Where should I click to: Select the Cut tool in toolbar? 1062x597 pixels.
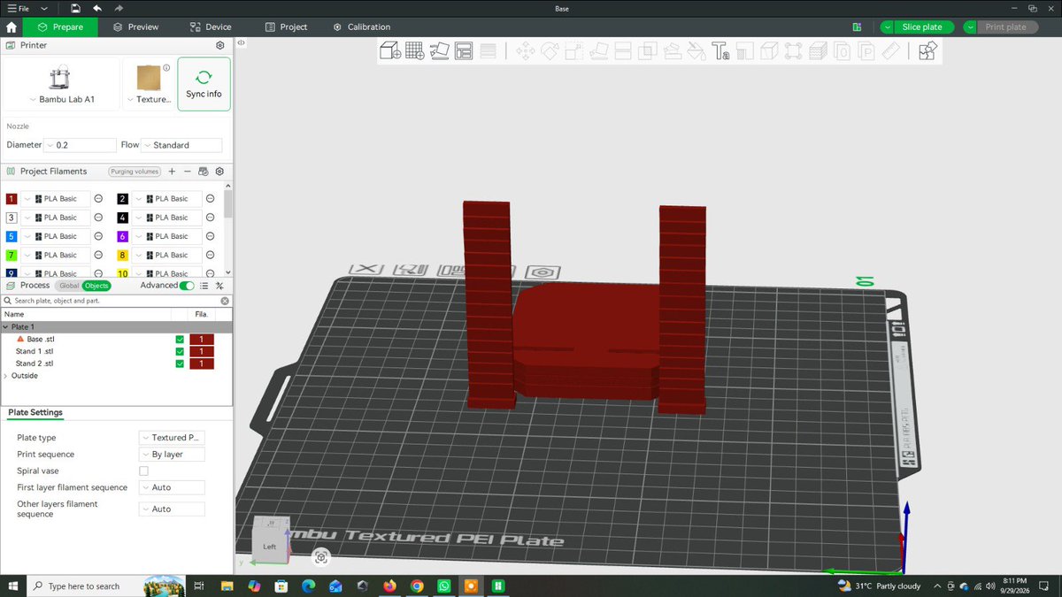click(x=623, y=51)
